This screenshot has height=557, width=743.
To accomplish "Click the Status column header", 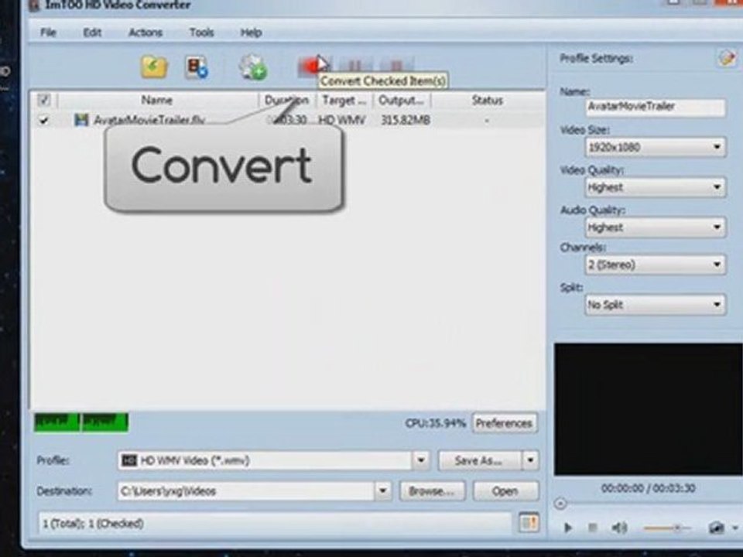I will (x=487, y=100).
